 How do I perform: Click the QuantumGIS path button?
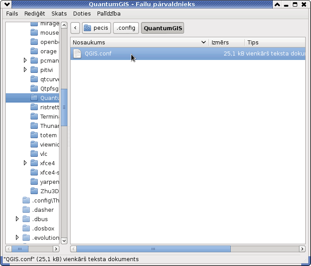tap(163, 28)
